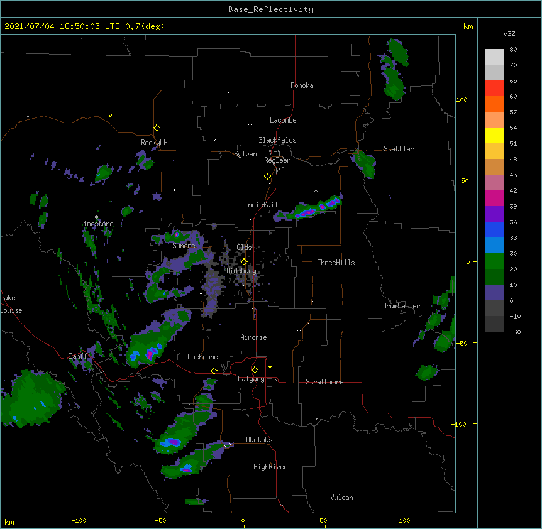Click the RockyMH label
Viewport: 542px width, 529px height.
click(154, 143)
